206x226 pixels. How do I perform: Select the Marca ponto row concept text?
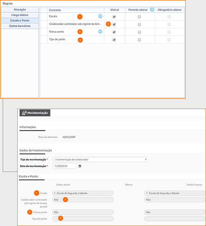(56, 31)
